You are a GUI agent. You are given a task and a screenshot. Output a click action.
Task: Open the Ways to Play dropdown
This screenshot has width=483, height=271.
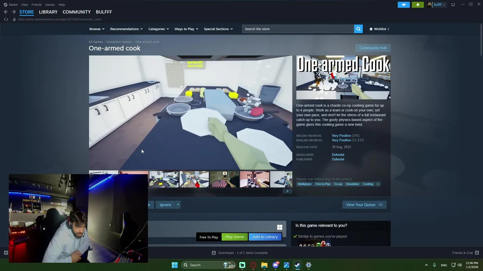[186, 29]
